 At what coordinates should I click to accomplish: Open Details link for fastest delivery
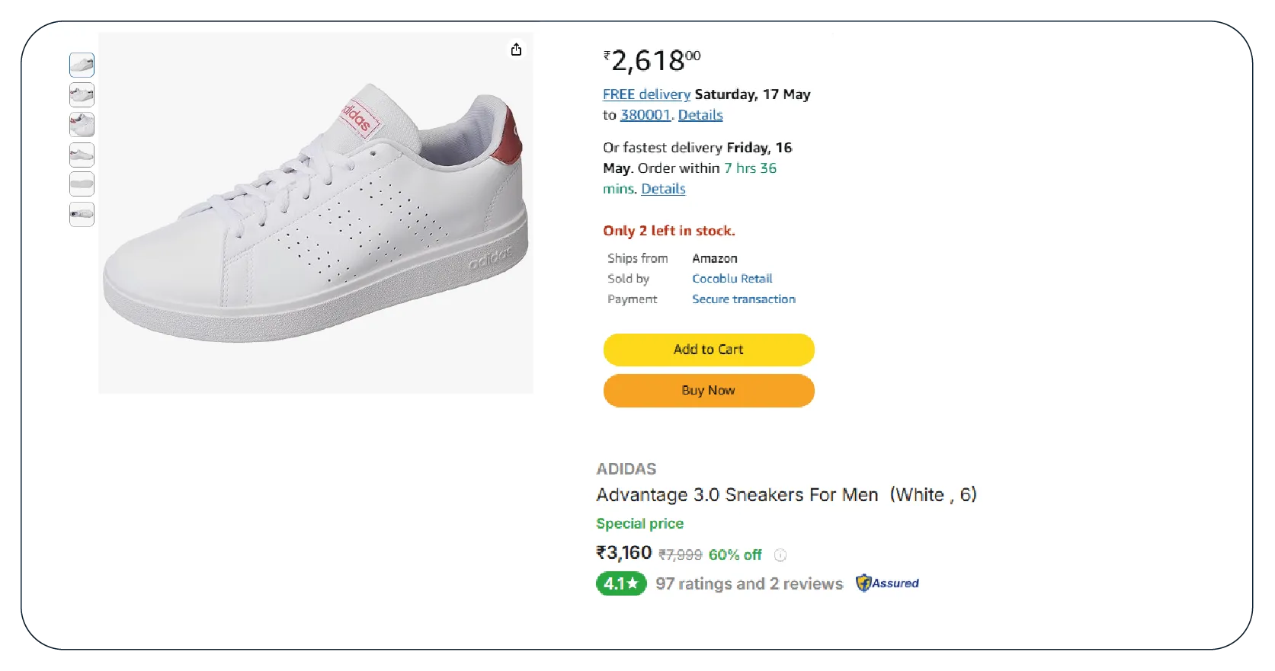tap(663, 189)
